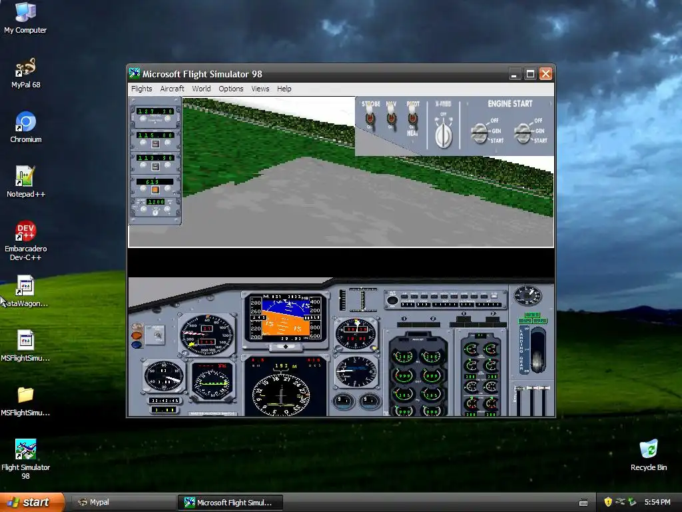Image resolution: width=682 pixels, height=512 pixels.
Task: Turn the X-FEED rotary knob
Action: coord(444,134)
